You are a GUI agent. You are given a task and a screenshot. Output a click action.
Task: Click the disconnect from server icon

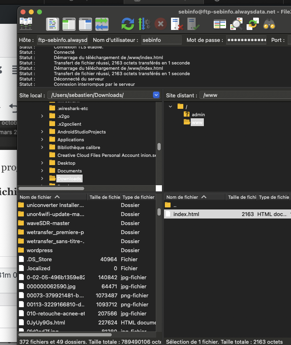tap(177, 23)
